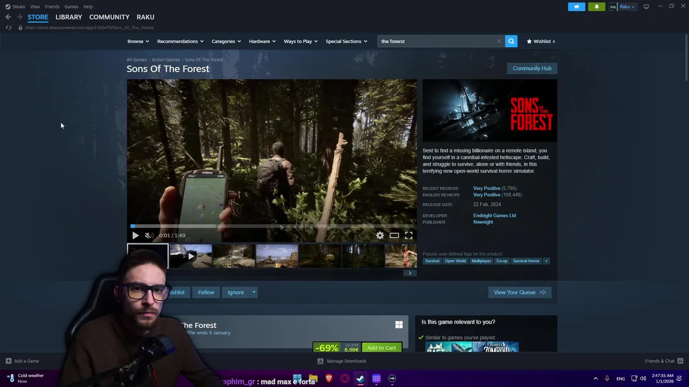
Task: Open Newnight publisher link
Action: click(483, 222)
